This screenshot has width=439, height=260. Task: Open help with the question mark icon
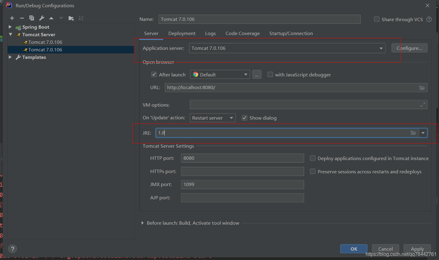(12, 249)
